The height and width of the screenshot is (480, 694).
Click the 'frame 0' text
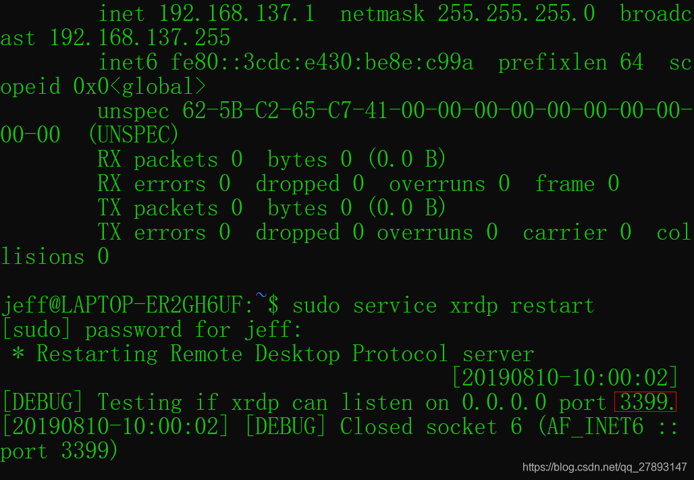point(577,184)
